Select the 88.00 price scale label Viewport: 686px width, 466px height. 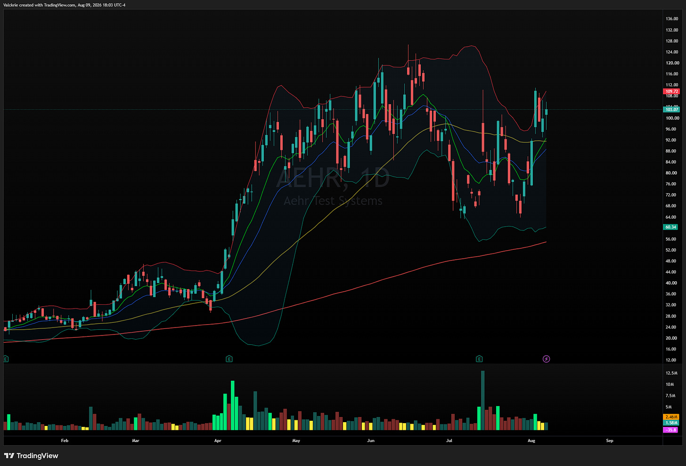(x=671, y=151)
